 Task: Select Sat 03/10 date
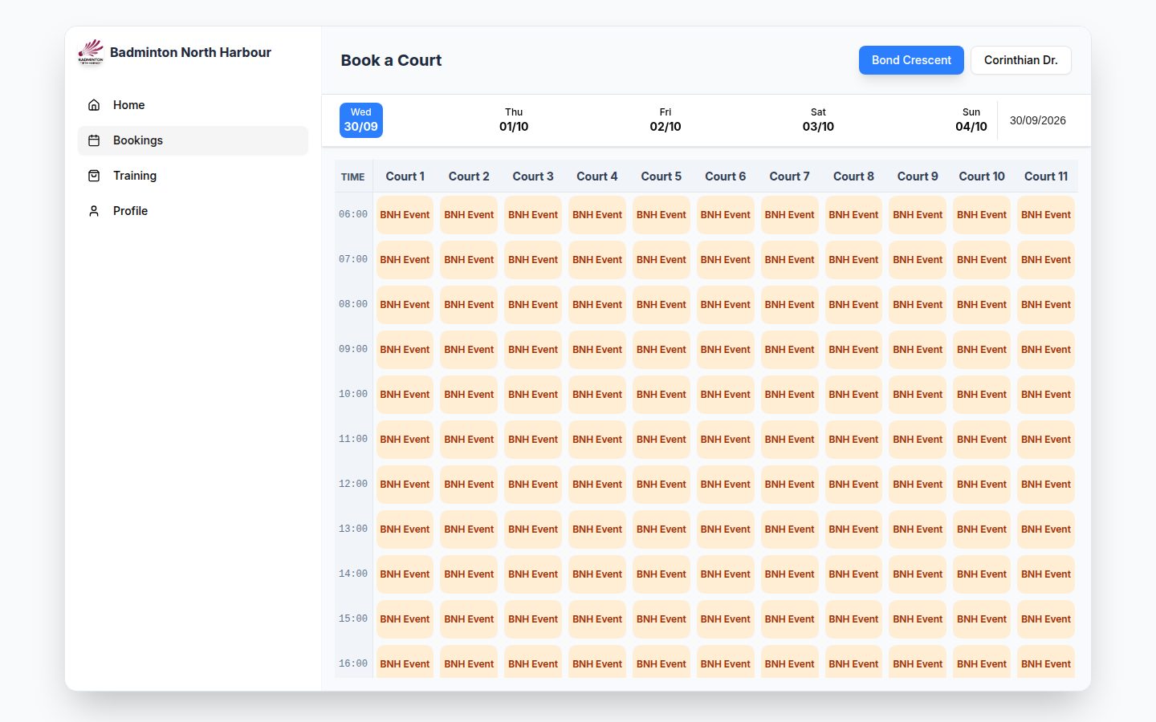pos(818,120)
